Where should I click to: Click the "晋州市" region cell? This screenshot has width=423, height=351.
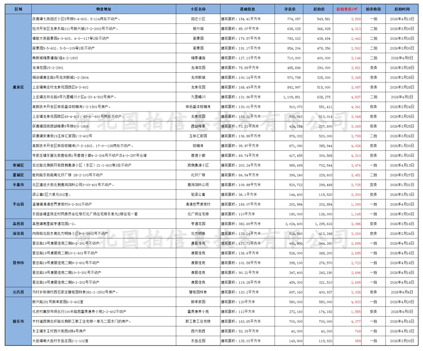(x=18, y=263)
